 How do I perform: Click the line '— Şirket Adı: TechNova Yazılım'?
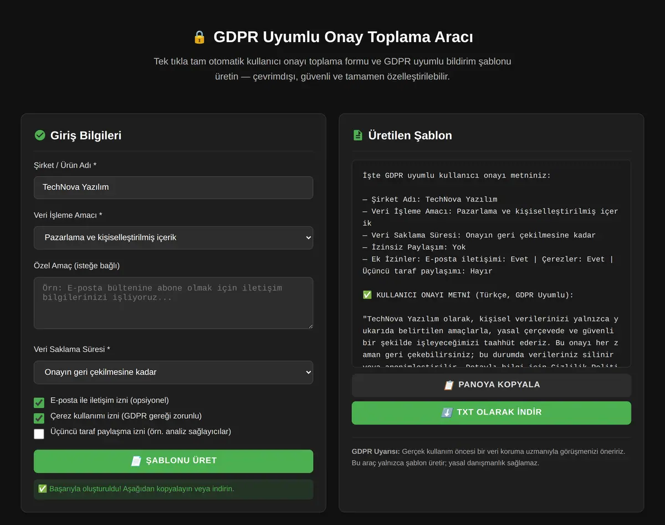[x=430, y=199]
